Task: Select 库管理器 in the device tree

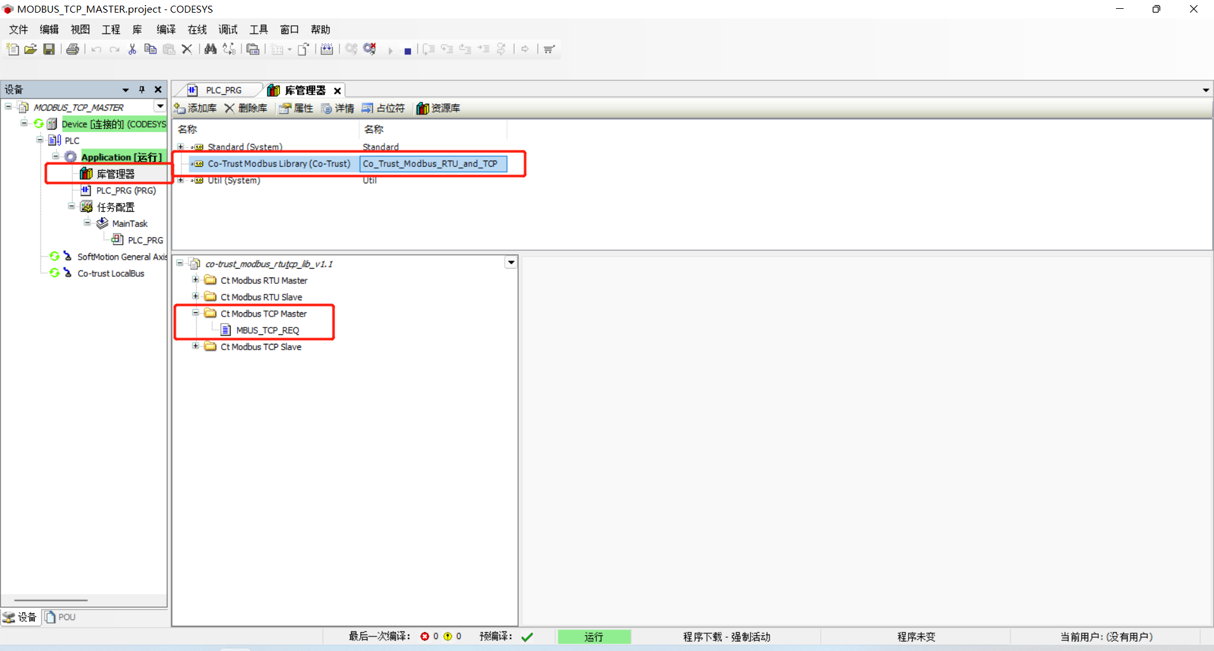Action: click(115, 174)
